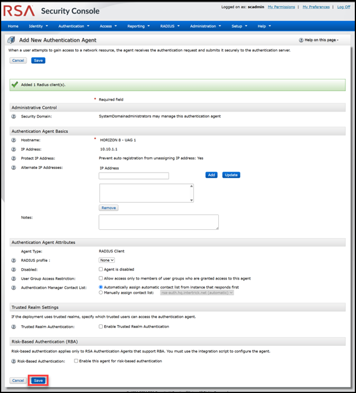Select Manually assign contact list option
This screenshot has width=356, height=393.
point(101,293)
